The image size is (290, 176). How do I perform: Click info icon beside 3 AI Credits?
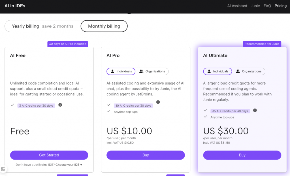[60, 105]
